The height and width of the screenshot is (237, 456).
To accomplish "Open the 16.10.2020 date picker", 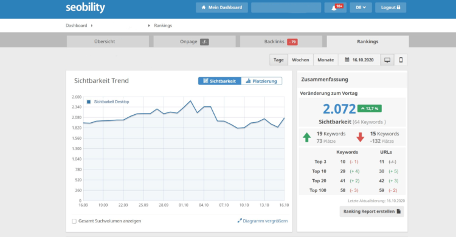I will [359, 60].
